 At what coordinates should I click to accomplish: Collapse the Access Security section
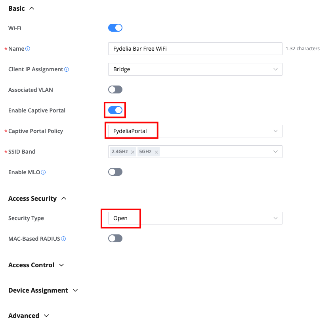click(x=64, y=198)
